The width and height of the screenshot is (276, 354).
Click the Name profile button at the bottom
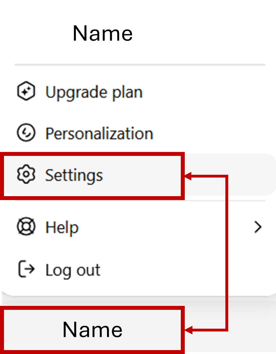pyautogui.click(x=92, y=330)
